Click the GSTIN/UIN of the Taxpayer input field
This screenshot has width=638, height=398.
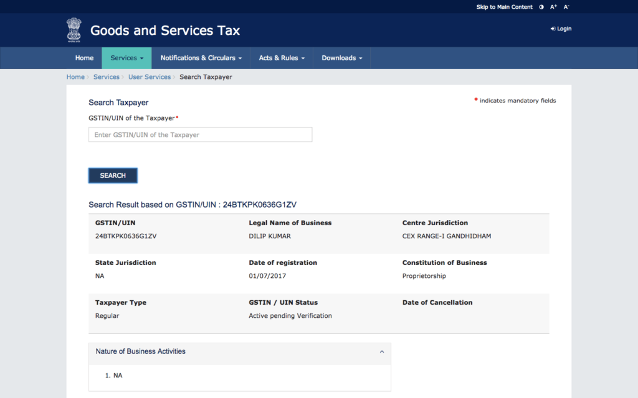point(200,134)
